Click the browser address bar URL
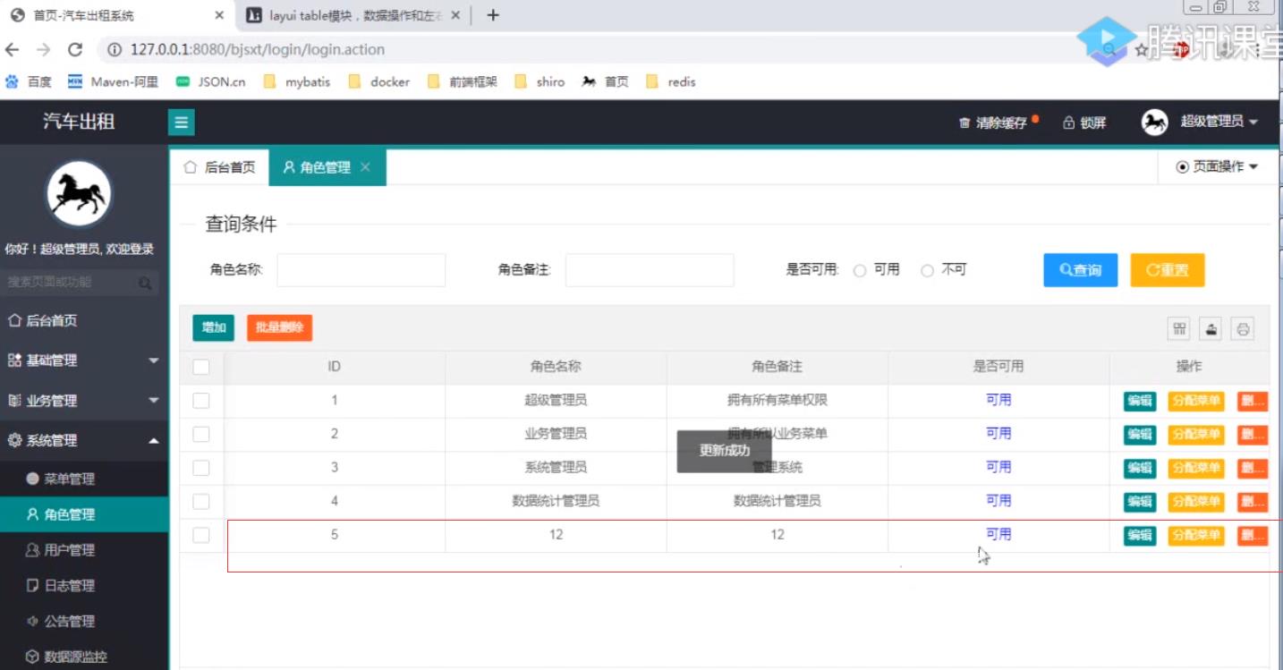Image resolution: width=1283 pixels, height=670 pixels. pos(258,50)
